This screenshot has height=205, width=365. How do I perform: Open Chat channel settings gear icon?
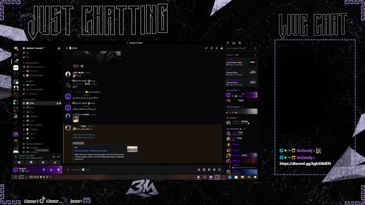tap(60, 103)
